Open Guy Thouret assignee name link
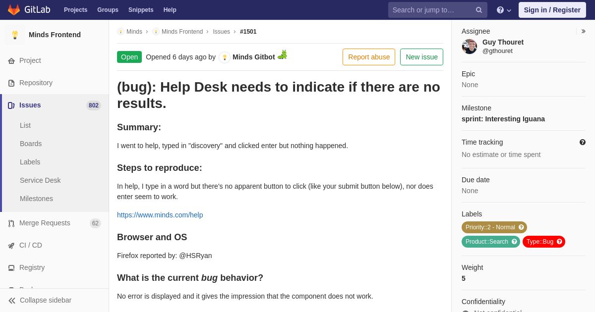This screenshot has height=312, width=595. click(x=503, y=42)
